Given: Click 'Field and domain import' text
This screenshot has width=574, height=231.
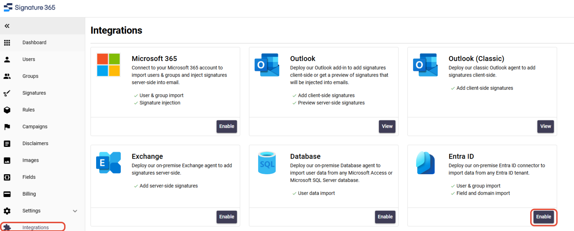Looking at the screenshot, I should pos(483,193).
